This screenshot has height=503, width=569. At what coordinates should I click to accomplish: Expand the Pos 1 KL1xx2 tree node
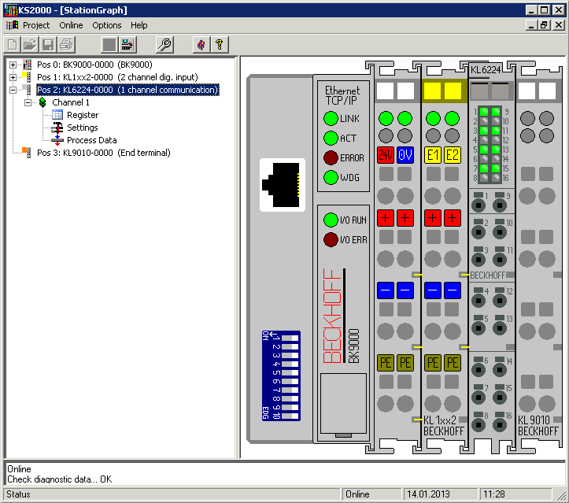pos(13,77)
